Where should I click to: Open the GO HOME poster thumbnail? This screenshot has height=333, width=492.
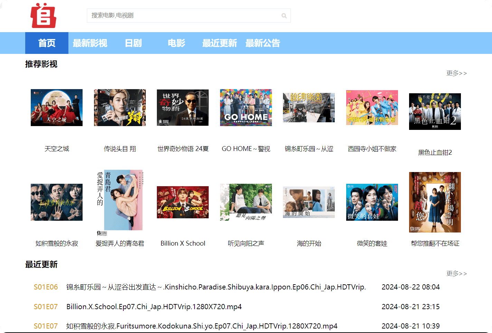point(246,107)
